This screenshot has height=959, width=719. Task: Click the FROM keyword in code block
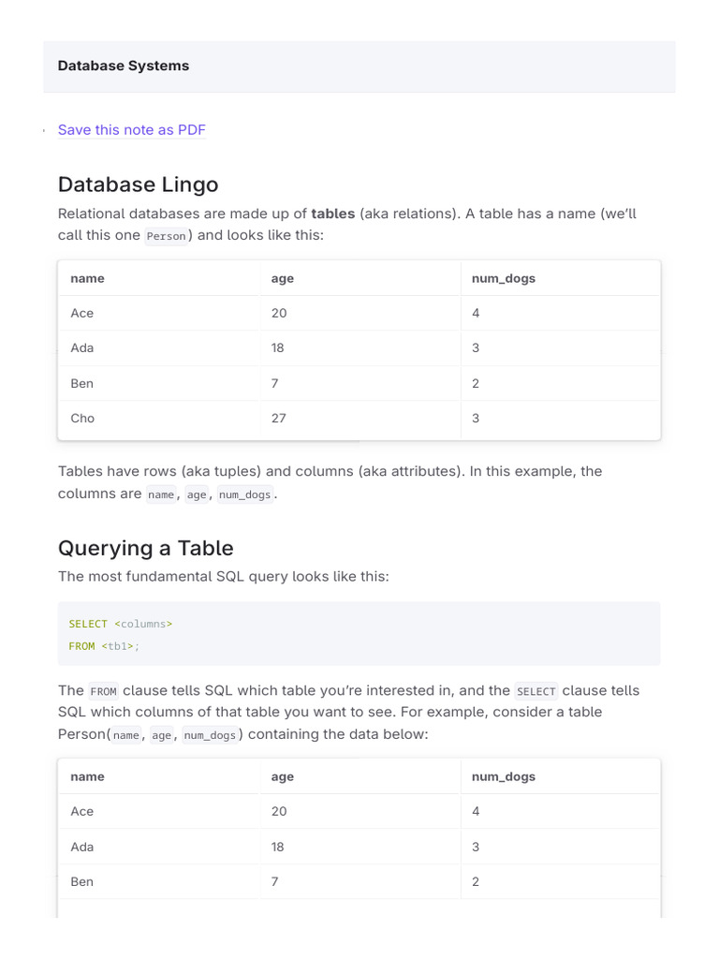tap(81, 646)
